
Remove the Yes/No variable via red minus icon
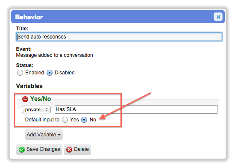pos(25,99)
